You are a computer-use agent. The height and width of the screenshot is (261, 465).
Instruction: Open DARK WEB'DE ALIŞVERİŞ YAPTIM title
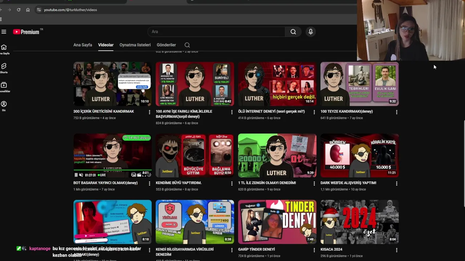tap(348, 183)
